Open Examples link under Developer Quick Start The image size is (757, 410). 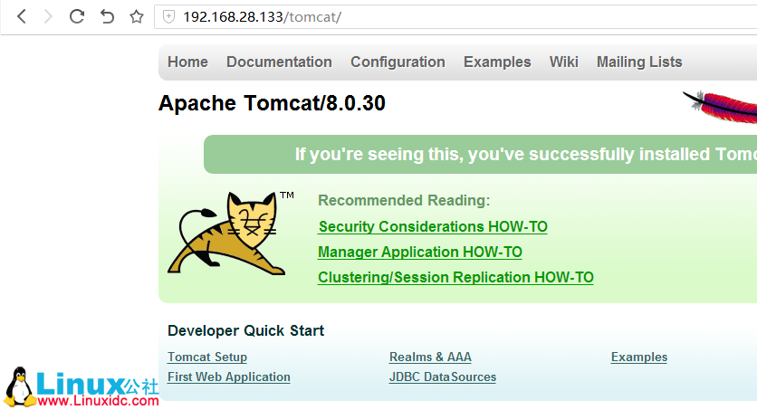639,357
